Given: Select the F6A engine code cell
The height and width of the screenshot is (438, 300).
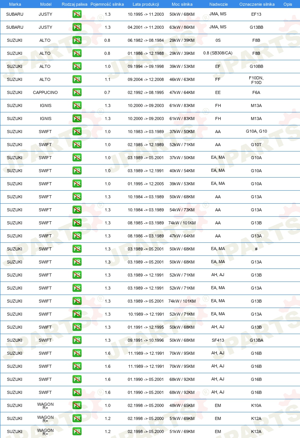Looking at the screenshot, I should [x=256, y=92].
